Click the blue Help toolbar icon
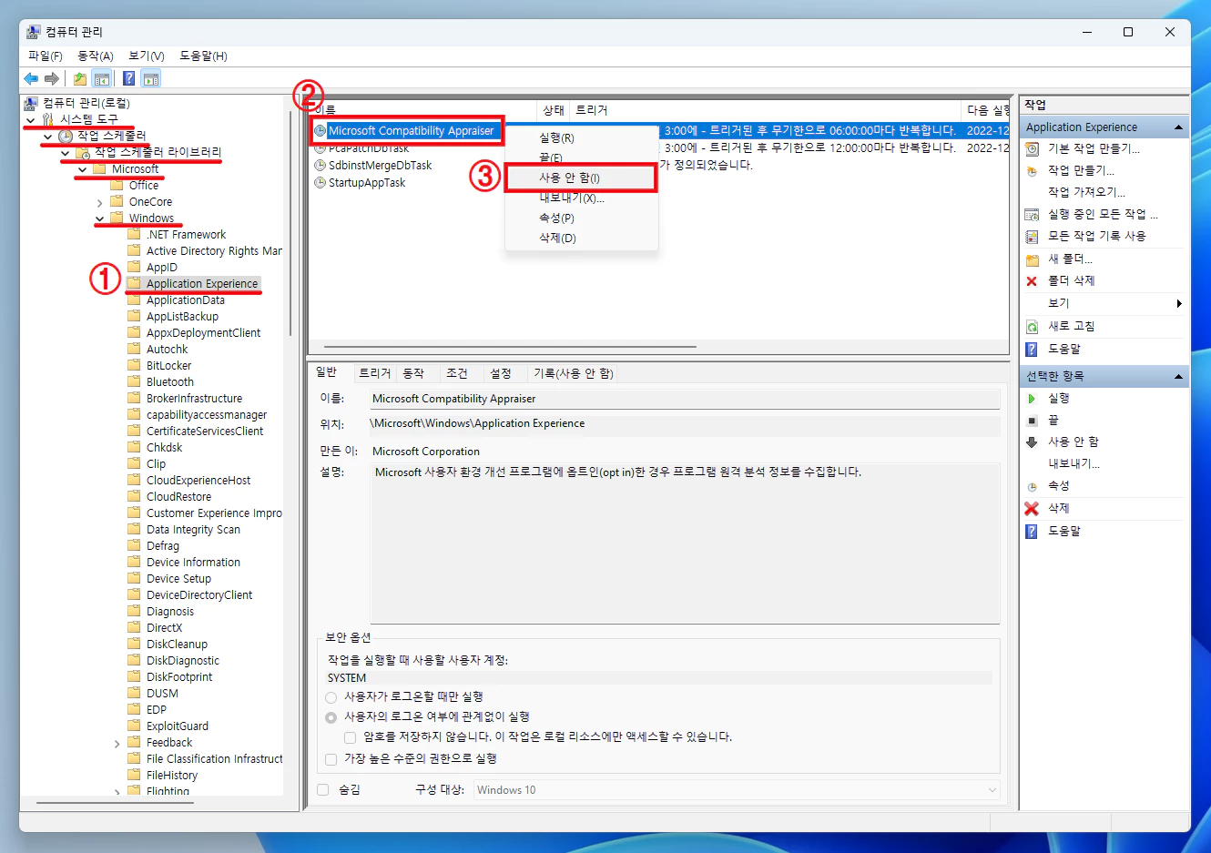 pos(129,78)
